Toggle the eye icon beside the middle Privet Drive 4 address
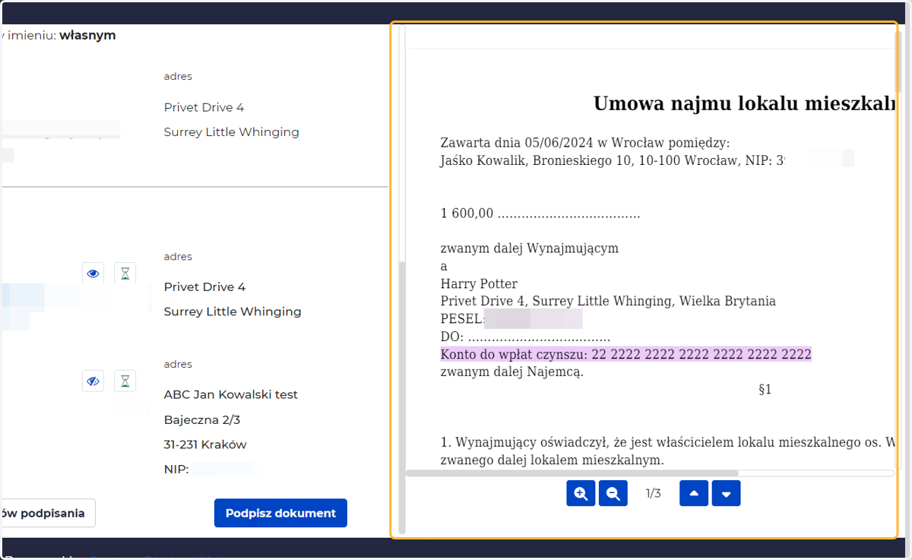This screenshot has width=912, height=560. point(93,274)
